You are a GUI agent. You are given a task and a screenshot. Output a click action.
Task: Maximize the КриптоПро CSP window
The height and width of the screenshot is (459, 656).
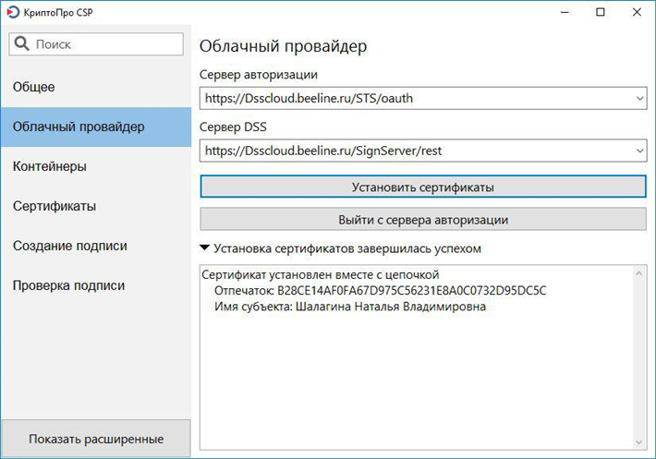(601, 12)
